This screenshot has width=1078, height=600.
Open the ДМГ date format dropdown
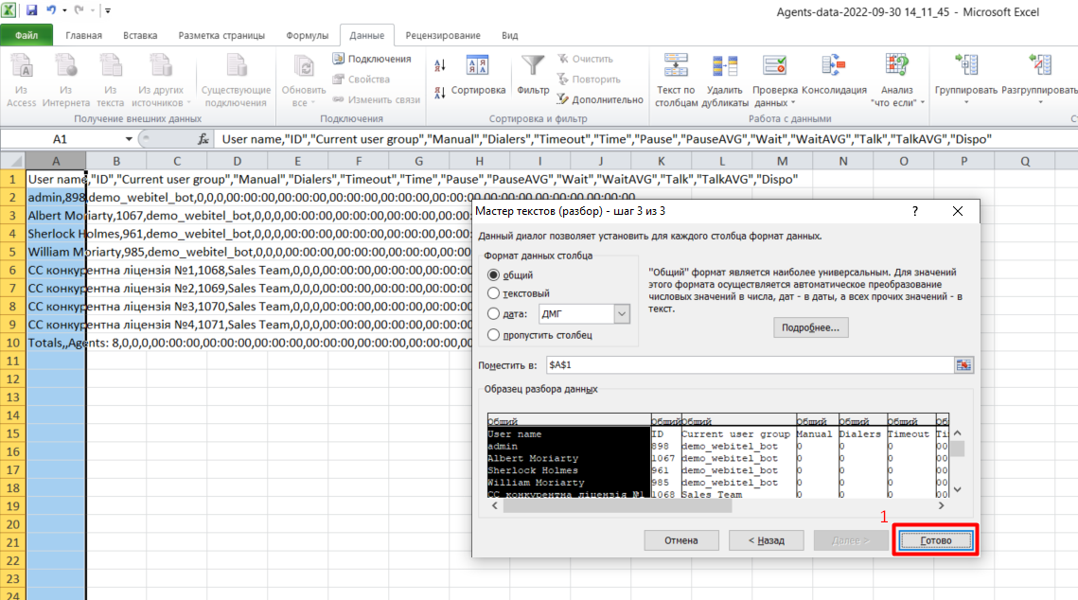[622, 314]
